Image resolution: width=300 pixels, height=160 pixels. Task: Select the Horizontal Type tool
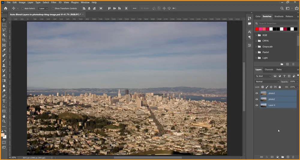coord(4,101)
